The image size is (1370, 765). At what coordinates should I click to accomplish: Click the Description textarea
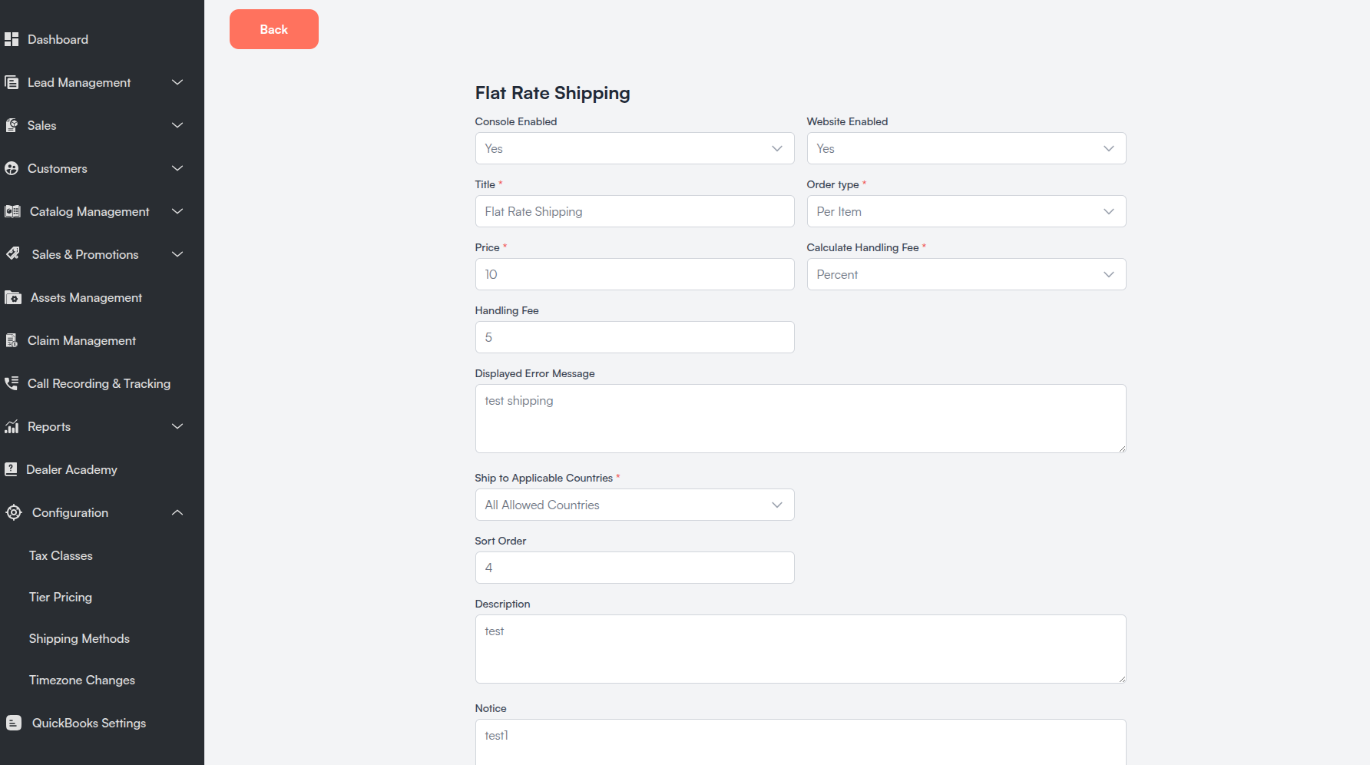coord(800,649)
